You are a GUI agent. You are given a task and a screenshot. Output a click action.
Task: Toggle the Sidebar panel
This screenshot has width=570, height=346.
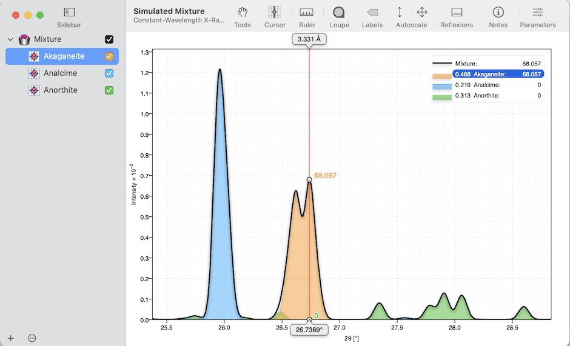[69, 13]
